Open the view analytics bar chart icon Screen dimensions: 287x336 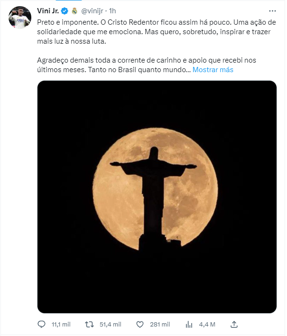click(189, 325)
